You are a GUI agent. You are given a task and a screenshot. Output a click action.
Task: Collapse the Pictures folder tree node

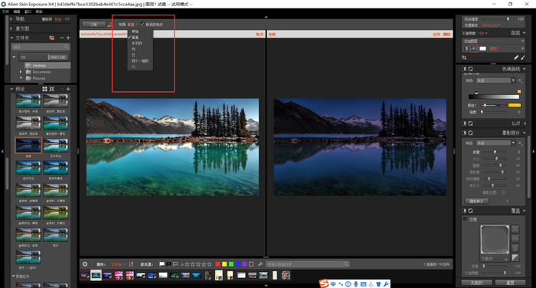[x=21, y=78]
